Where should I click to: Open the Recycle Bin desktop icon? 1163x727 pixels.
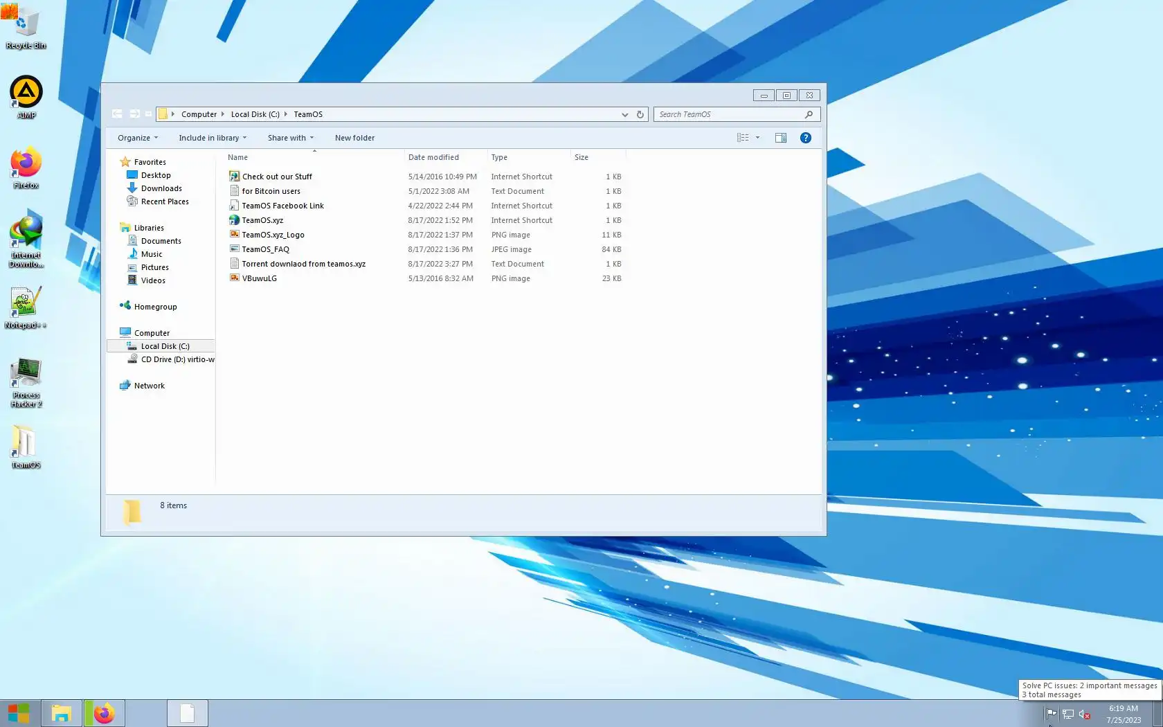tap(26, 28)
